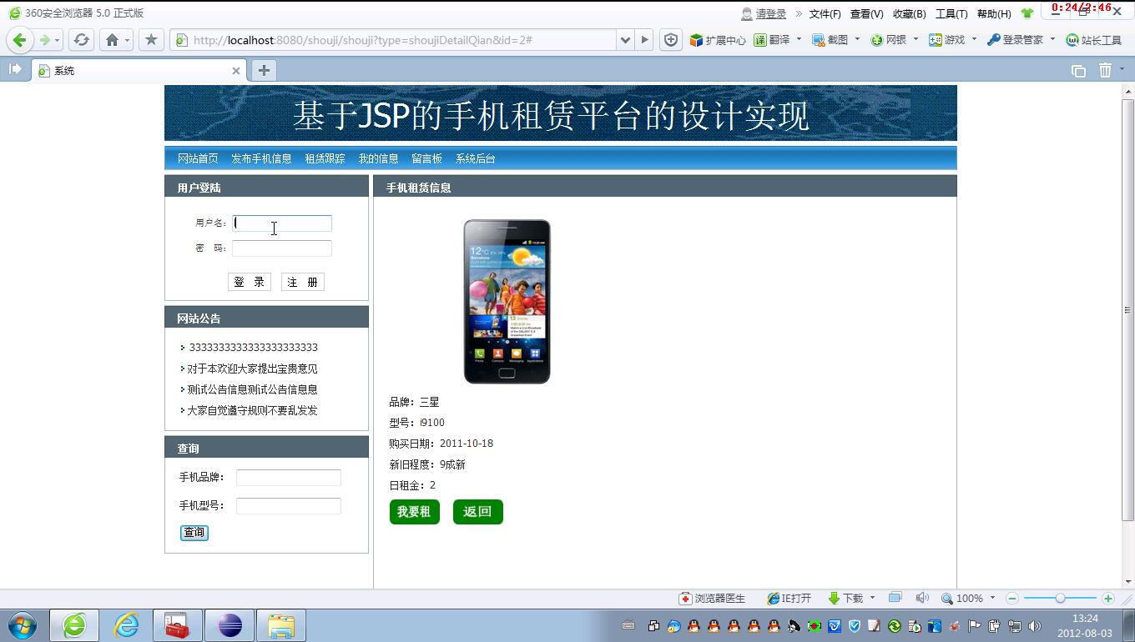Click the browser back arrow button
Viewport: 1135px width, 642px height.
click(20, 40)
